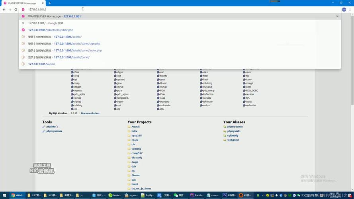This screenshot has height=199, width=354.
Task: Click the phpinfo() wrench icon
Action: (44, 127)
